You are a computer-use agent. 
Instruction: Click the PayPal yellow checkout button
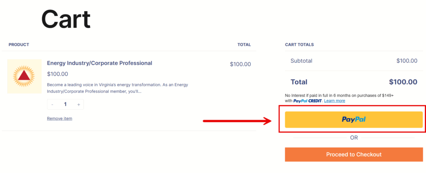(x=354, y=120)
